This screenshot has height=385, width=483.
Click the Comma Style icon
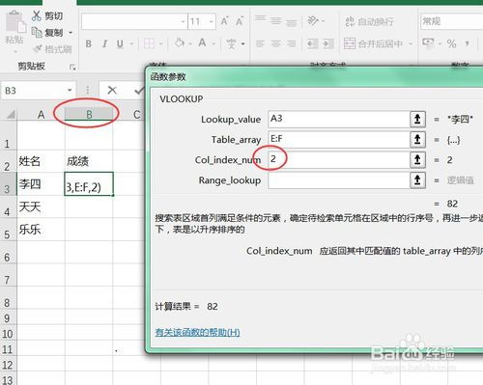(468, 43)
